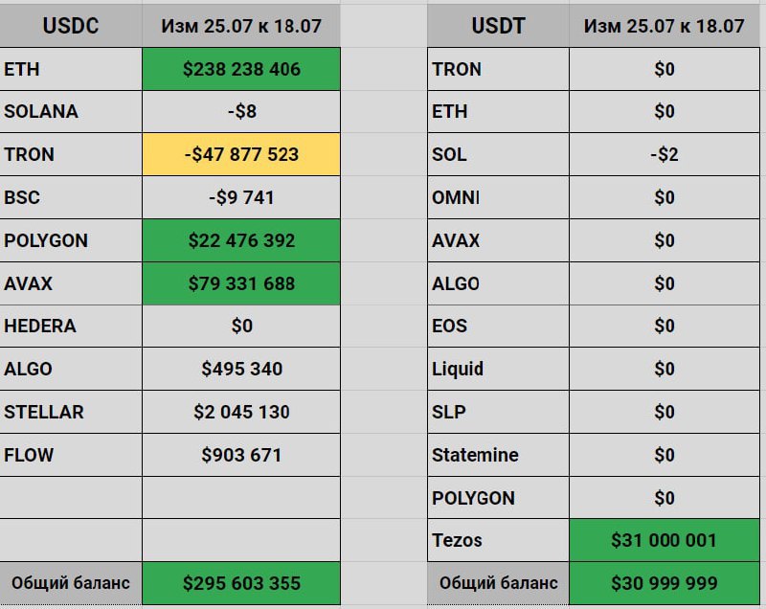The width and height of the screenshot is (766, 609).
Task: Click the POLYGON value $22 476 392
Action: (241, 240)
